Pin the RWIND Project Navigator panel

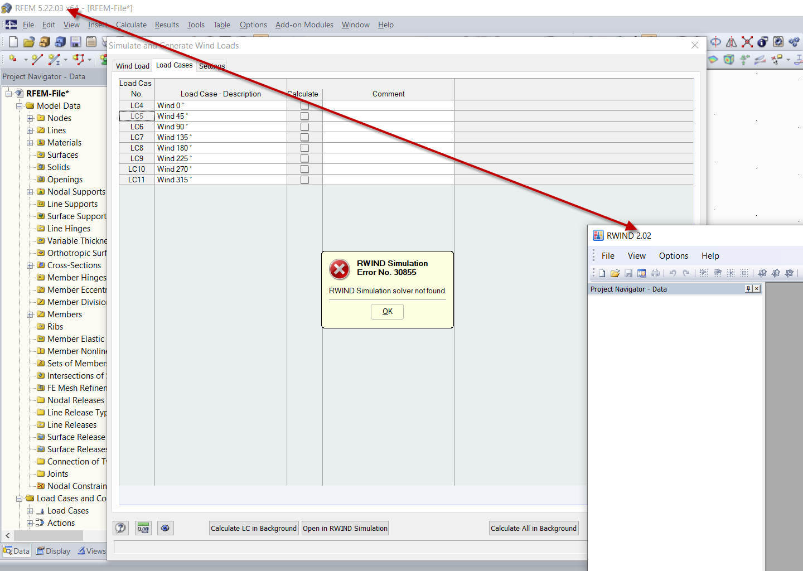(x=748, y=289)
